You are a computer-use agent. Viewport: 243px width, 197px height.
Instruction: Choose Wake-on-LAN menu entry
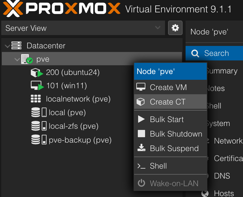[170, 183]
